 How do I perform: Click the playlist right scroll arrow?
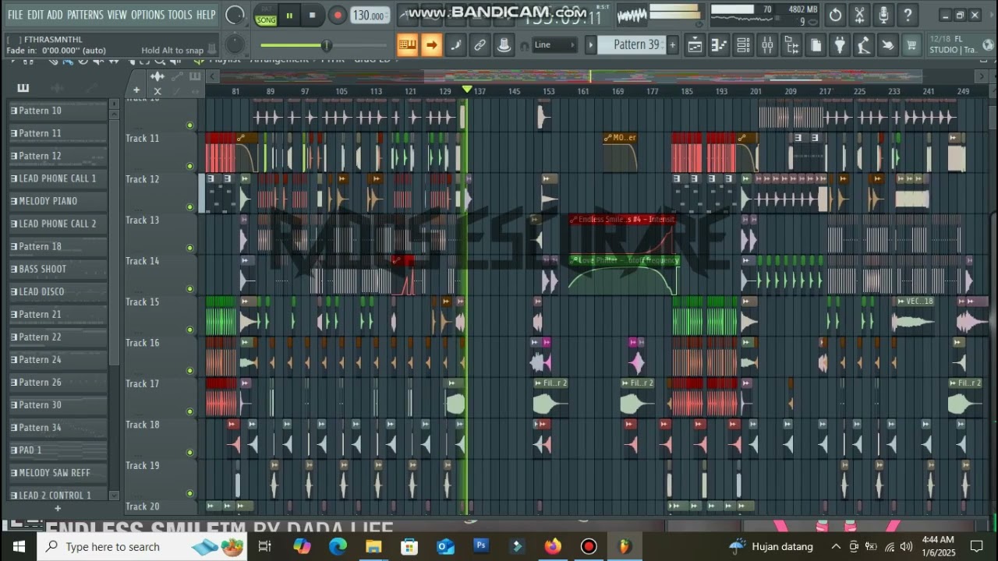(983, 76)
